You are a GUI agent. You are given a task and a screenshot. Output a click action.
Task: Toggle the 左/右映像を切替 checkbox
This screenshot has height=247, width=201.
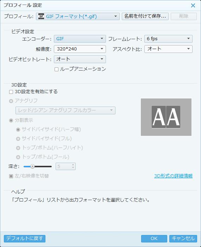pyautogui.click(x=11, y=176)
